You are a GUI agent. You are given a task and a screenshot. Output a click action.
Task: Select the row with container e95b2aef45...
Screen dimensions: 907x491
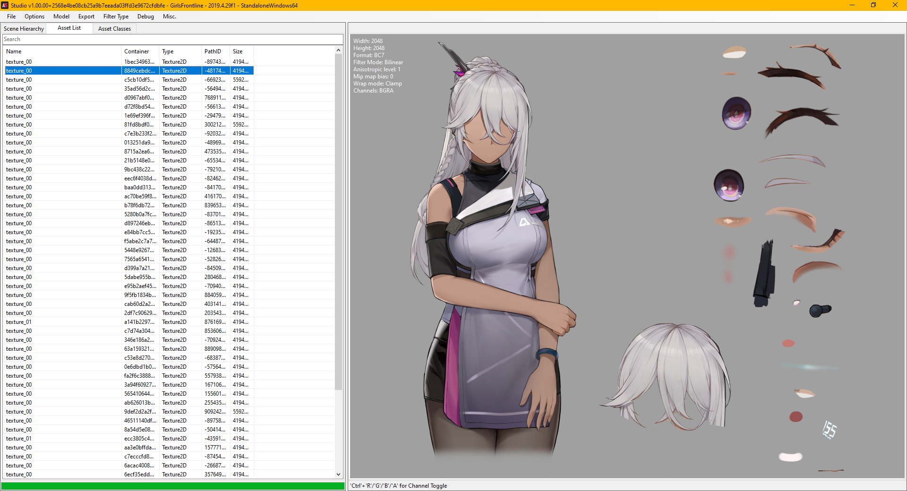[129, 286]
